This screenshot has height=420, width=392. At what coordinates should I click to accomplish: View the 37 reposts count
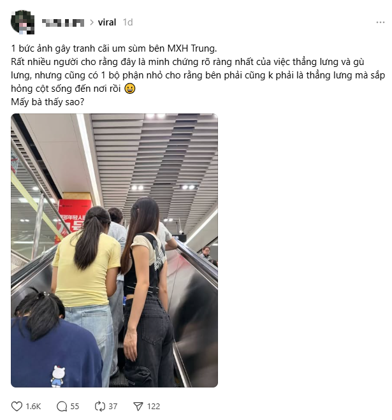point(113,407)
